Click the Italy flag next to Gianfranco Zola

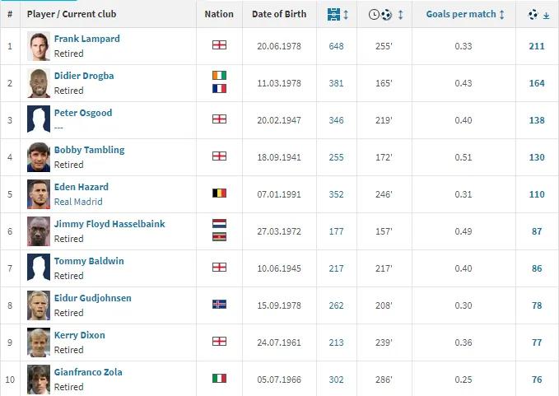[x=219, y=379]
